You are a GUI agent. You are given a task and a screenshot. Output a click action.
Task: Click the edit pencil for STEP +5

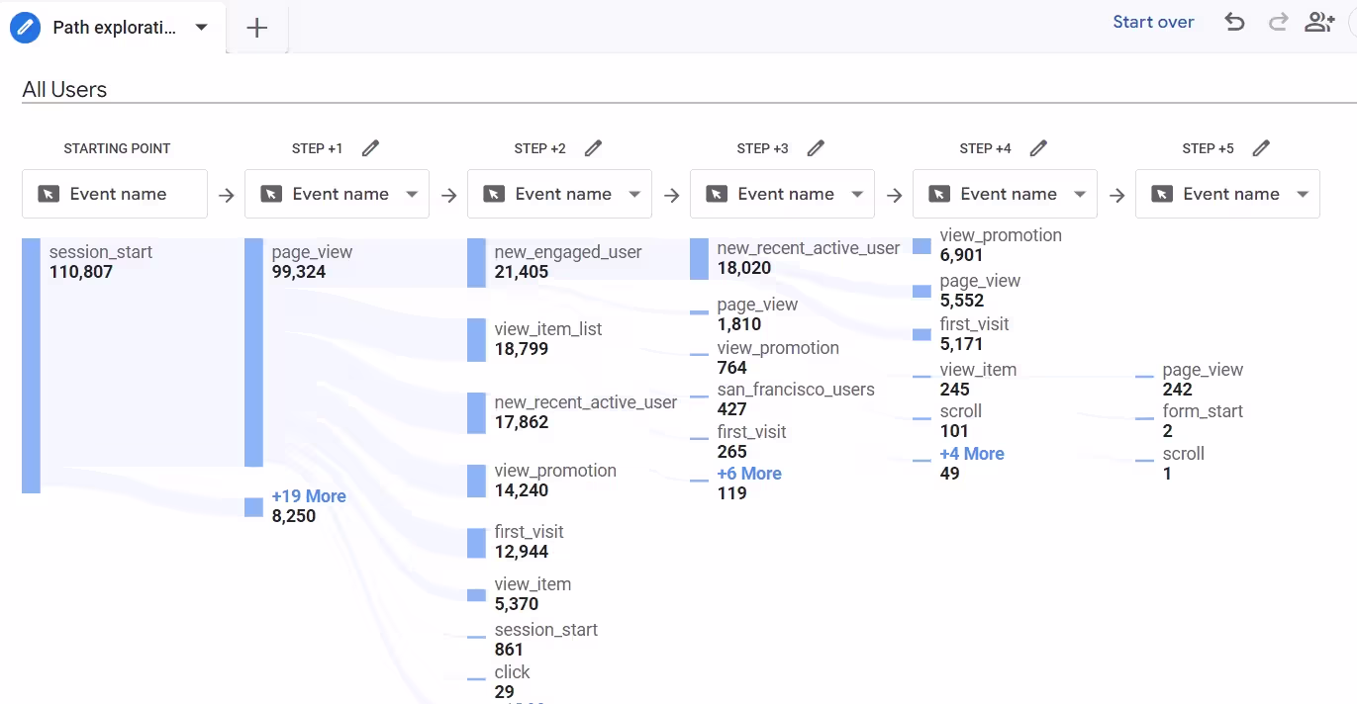point(1261,146)
